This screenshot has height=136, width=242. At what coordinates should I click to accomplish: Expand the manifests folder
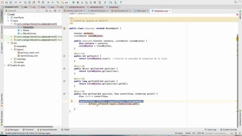pyautogui.click(x=8, y=18)
